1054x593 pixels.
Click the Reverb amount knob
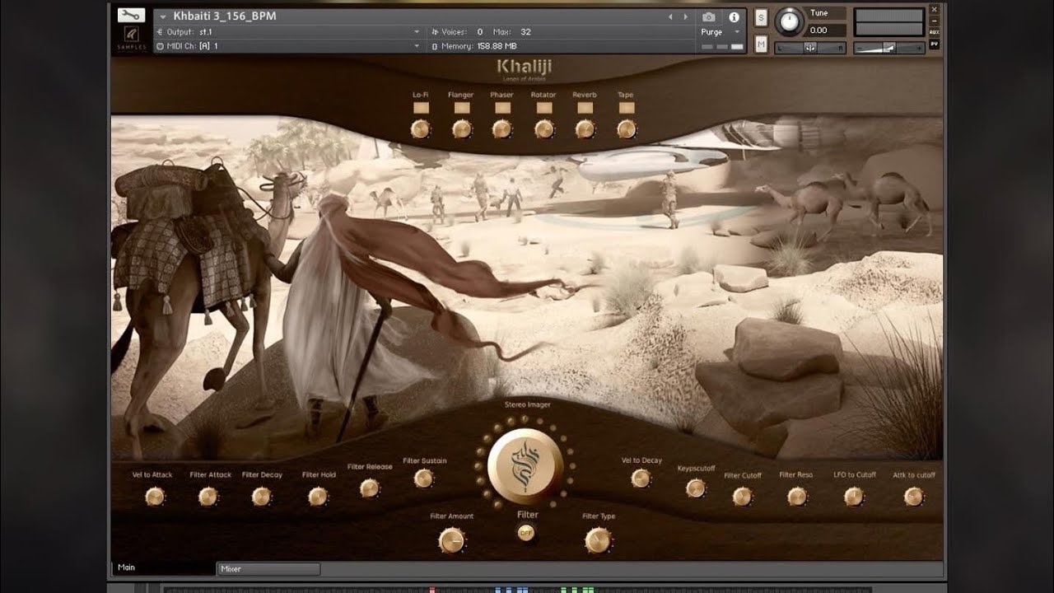[585, 129]
